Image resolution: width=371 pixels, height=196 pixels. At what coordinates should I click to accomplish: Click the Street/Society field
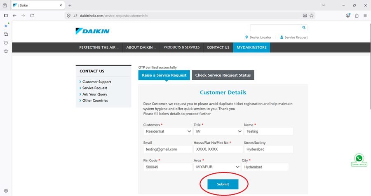(x=268, y=149)
